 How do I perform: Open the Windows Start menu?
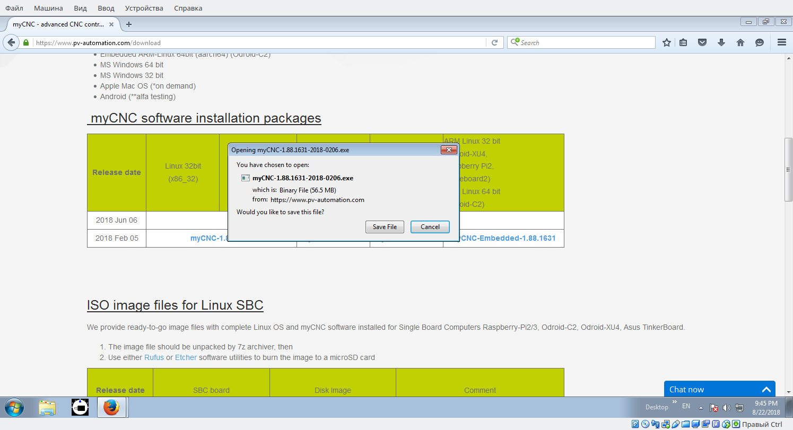tap(14, 407)
